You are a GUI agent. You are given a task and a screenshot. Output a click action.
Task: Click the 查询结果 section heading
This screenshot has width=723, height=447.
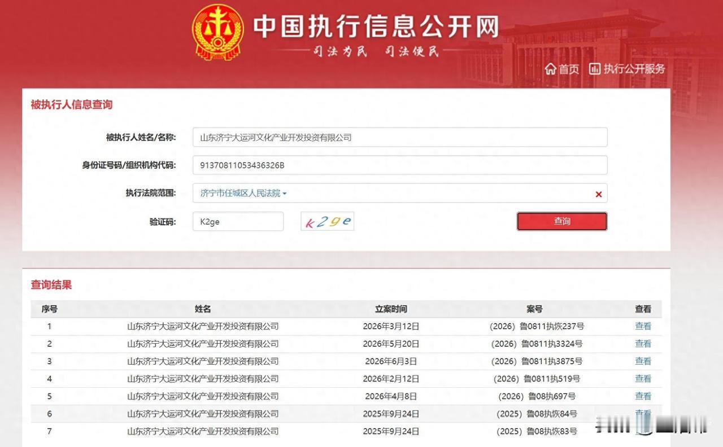point(51,284)
